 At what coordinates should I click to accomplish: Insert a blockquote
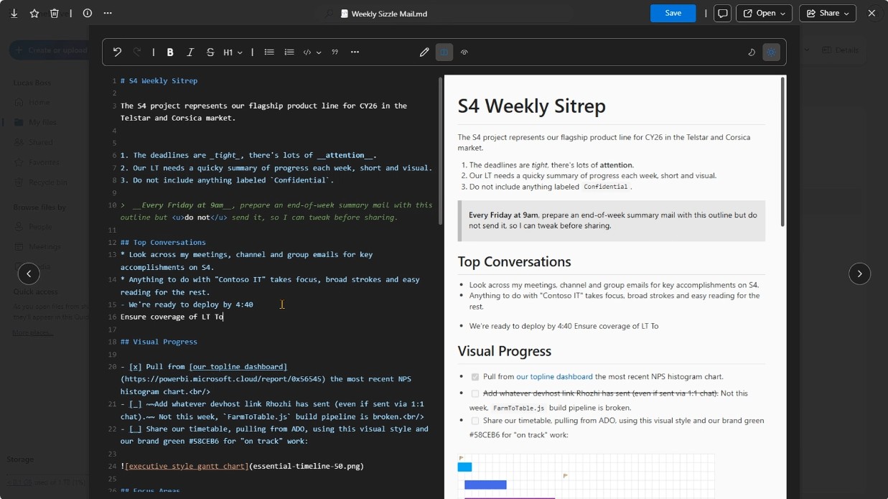pos(335,52)
